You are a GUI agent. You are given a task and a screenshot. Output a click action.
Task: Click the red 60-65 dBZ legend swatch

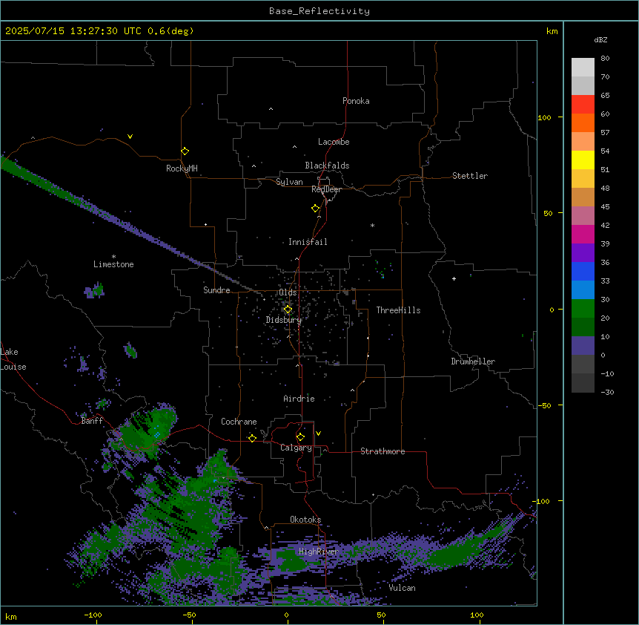[x=583, y=104]
